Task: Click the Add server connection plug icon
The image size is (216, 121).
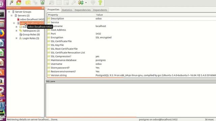Action: pos(12,2)
